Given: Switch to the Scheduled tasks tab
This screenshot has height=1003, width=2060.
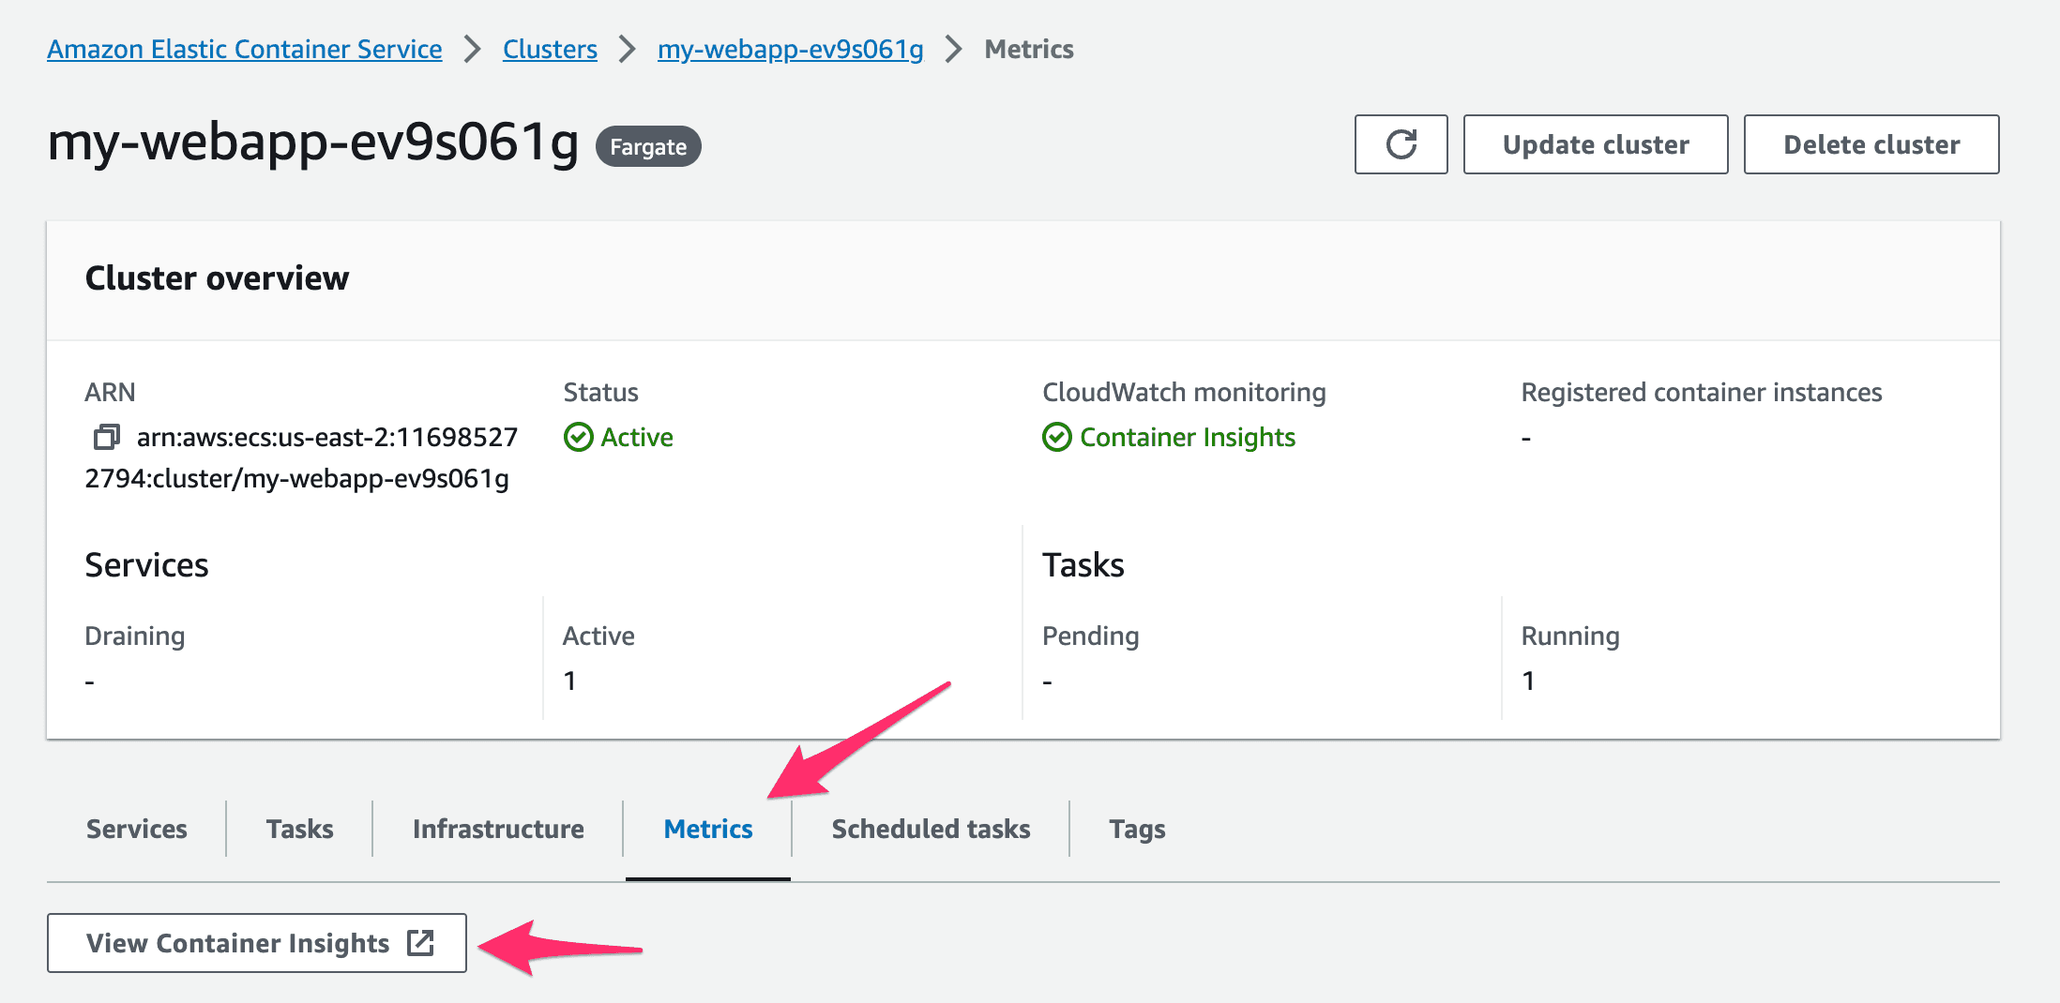Looking at the screenshot, I should pyautogui.click(x=931, y=829).
